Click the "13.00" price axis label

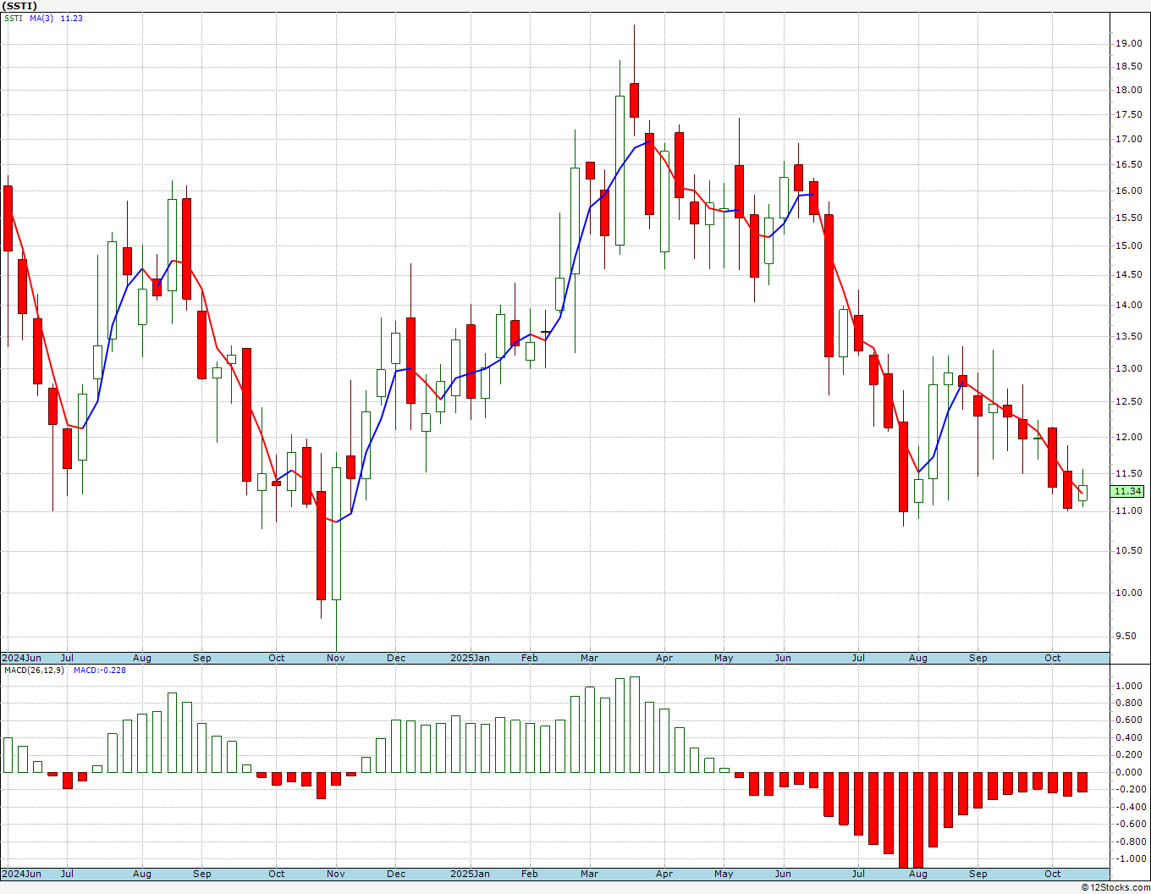[x=1128, y=369]
